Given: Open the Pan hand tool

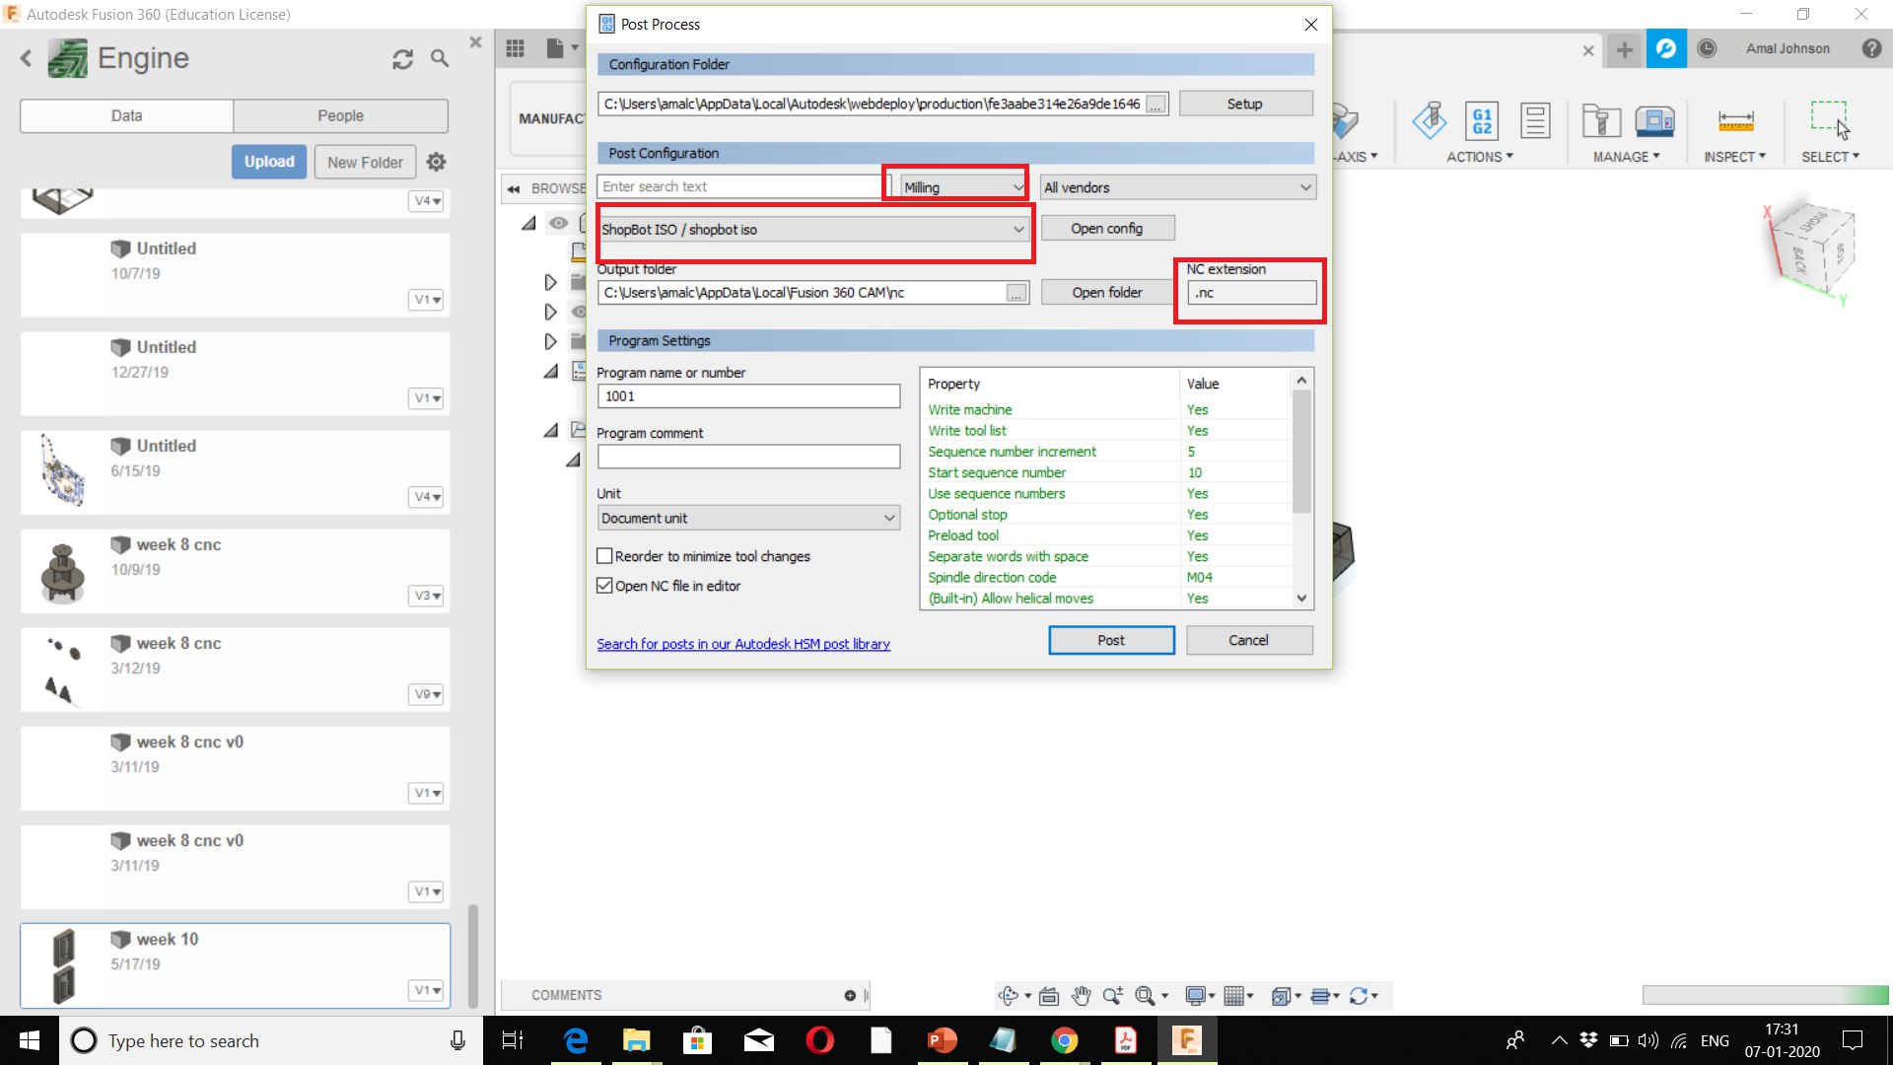Looking at the screenshot, I should coord(1082,996).
